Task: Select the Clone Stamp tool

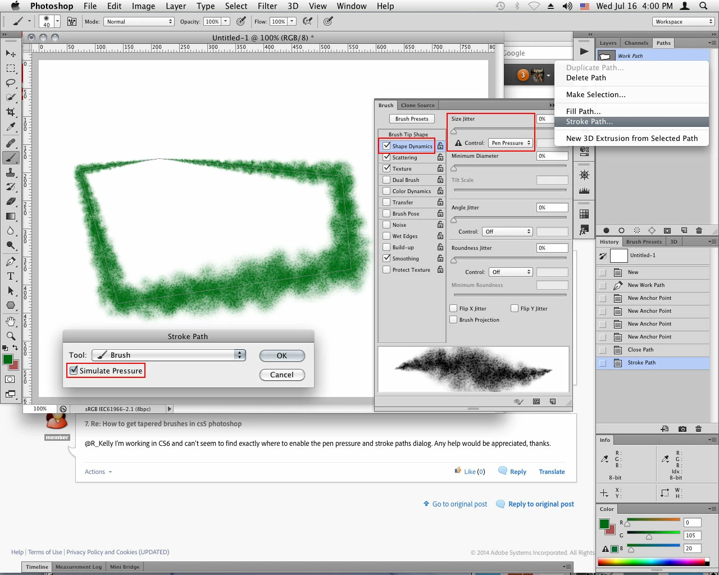Action: [11, 172]
